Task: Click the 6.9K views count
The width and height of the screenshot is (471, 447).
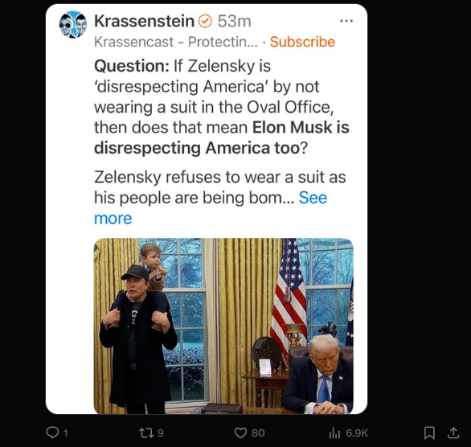Action: [357, 433]
